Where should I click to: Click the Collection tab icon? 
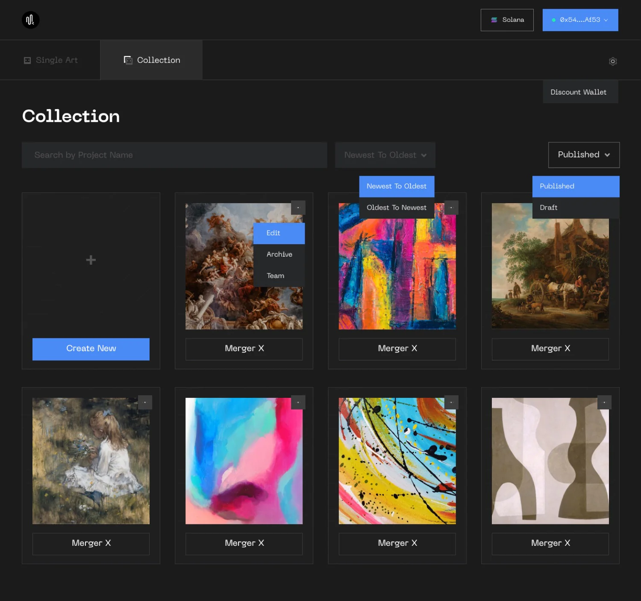tap(128, 60)
